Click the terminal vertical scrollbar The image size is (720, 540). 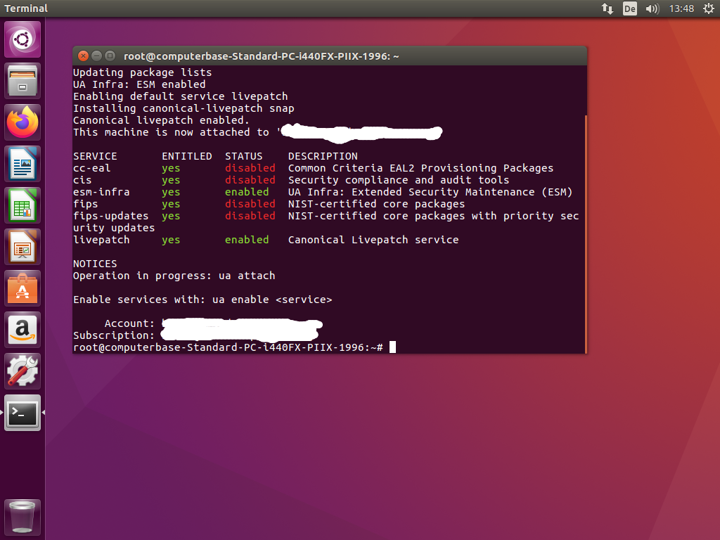(x=586, y=234)
